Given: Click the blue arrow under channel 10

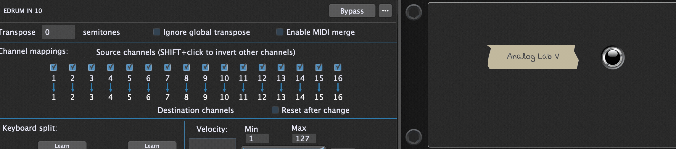Looking at the screenshot, I should [x=224, y=88].
